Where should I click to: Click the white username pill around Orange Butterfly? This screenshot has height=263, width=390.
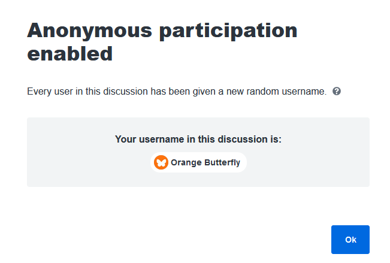click(198, 162)
